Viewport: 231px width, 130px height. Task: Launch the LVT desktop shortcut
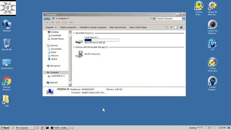coord(213,44)
